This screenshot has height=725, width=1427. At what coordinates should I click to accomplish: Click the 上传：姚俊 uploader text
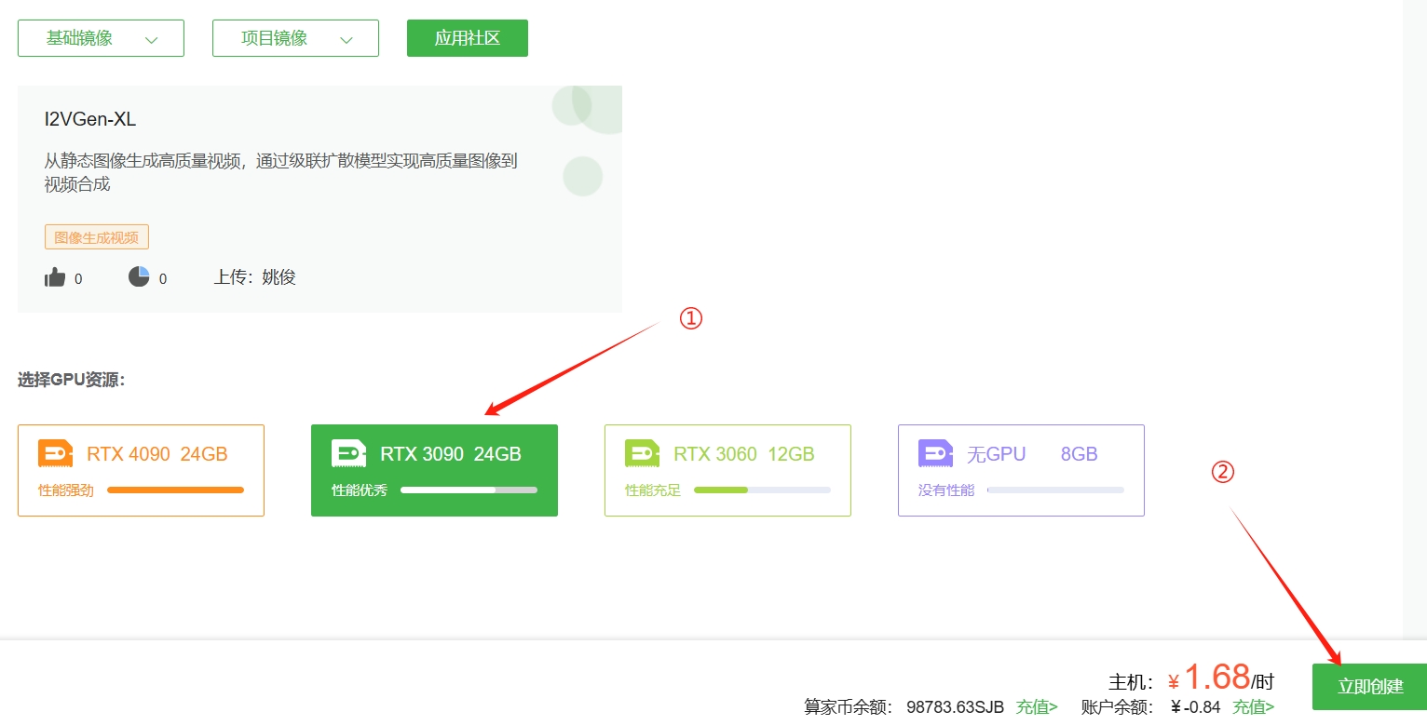click(x=255, y=277)
